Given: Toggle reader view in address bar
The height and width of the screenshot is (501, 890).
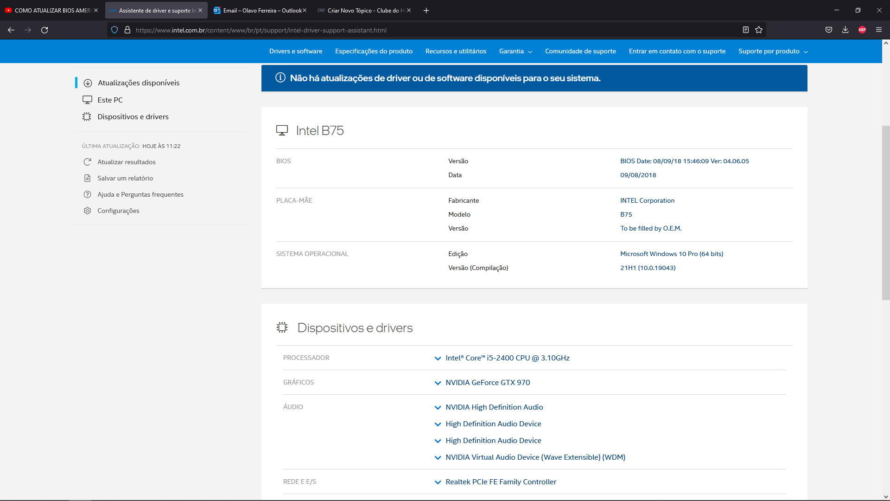Looking at the screenshot, I should pos(746,30).
